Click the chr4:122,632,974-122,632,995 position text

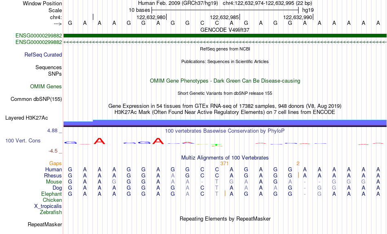coord(267,3)
